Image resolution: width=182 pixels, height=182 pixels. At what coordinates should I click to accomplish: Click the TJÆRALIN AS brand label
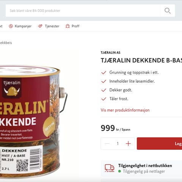point(110,53)
